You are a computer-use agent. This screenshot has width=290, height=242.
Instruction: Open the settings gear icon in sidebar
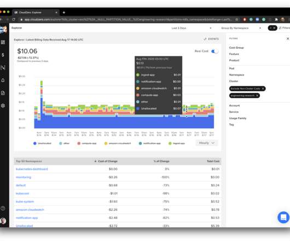click(3, 106)
